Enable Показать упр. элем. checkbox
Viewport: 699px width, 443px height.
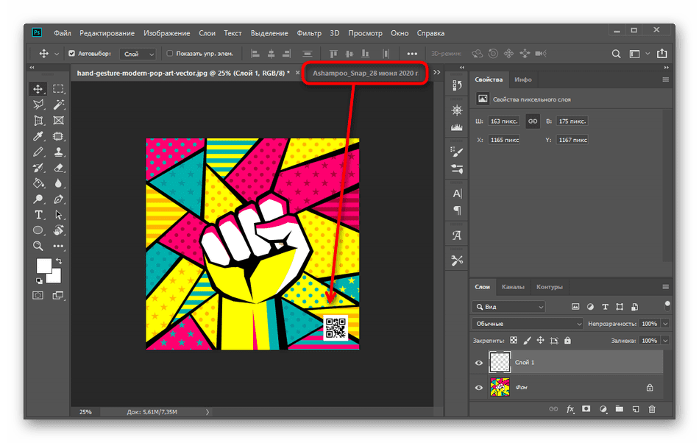pyautogui.click(x=169, y=54)
